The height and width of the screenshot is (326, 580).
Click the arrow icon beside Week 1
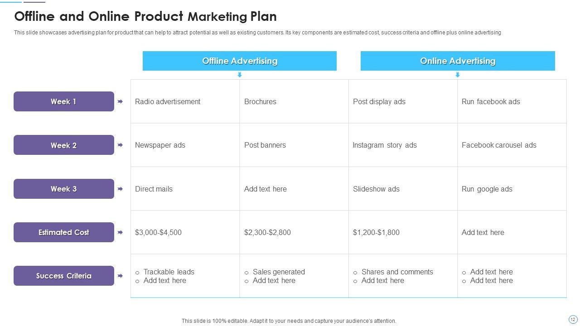(x=120, y=101)
